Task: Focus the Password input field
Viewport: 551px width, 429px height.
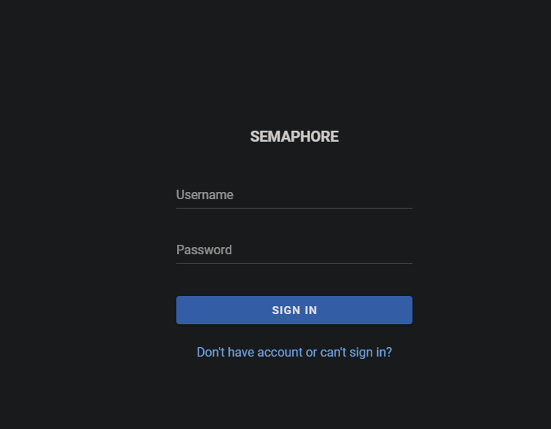Action: coord(294,250)
